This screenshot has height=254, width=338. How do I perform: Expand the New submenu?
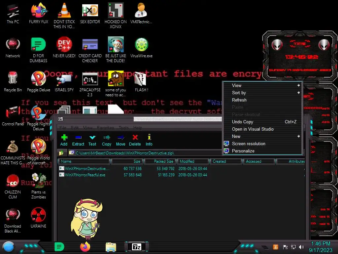click(262, 136)
